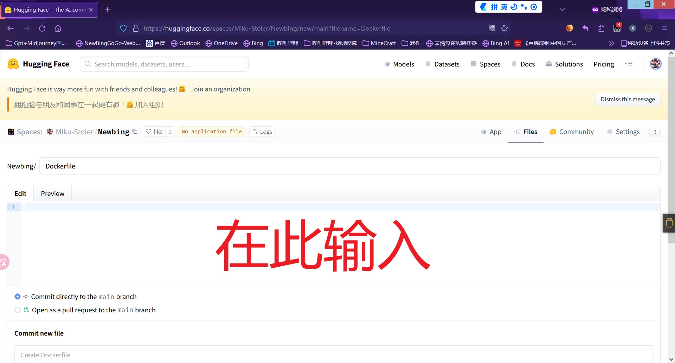Open the Bing bookmark
This screenshot has width=675, height=363.
253,43
